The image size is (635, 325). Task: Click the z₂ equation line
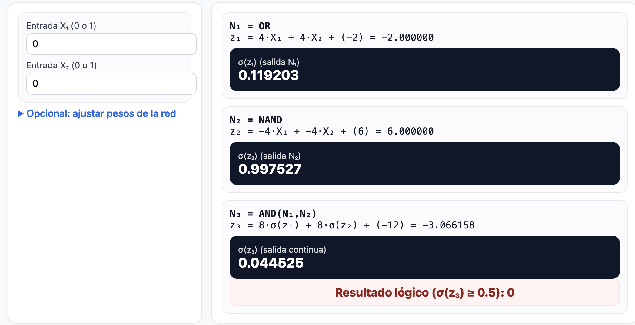(332, 131)
